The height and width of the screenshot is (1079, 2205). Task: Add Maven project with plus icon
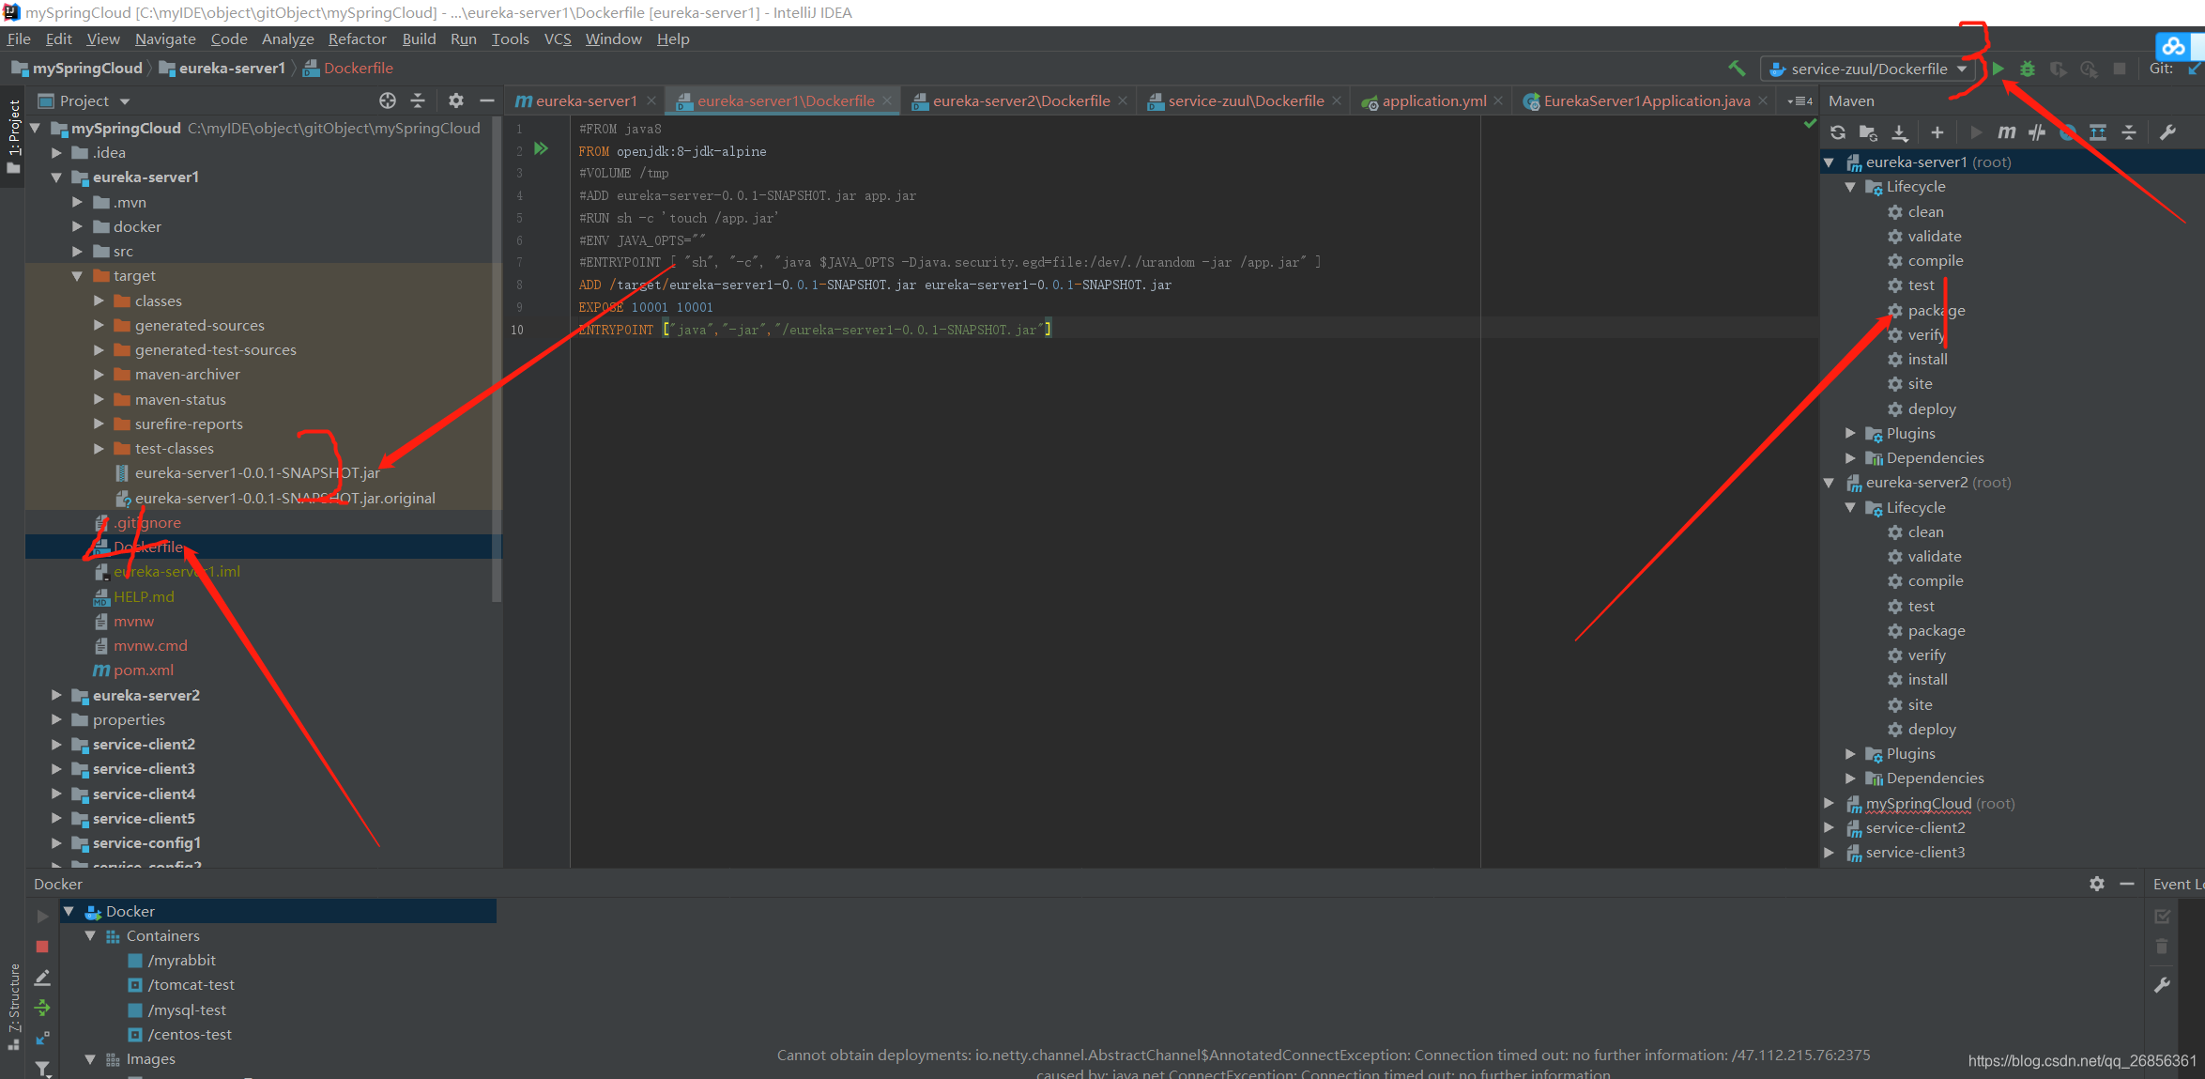click(x=1937, y=132)
